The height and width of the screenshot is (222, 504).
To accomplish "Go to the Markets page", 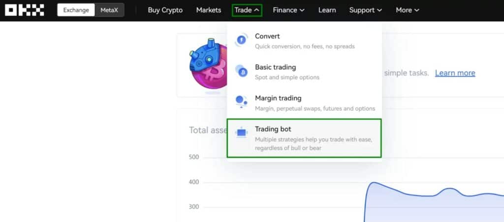I will click(x=209, y=10).
